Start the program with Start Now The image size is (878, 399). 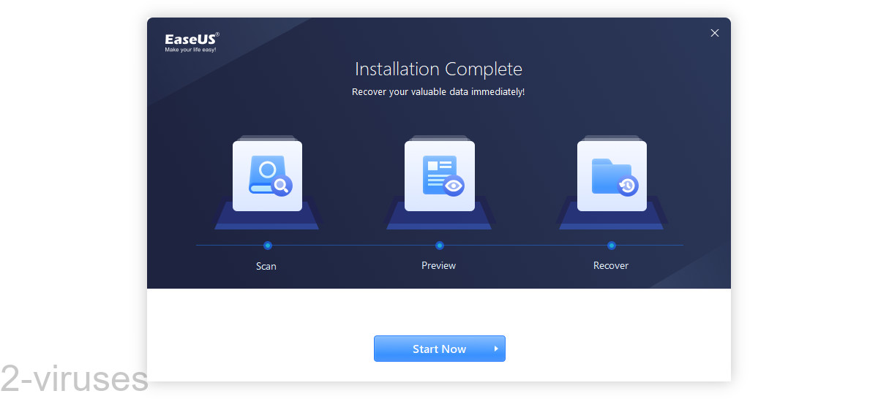(440, 349)
